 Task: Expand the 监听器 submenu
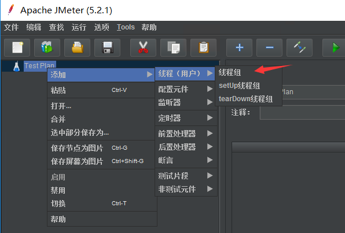point(186,102)
